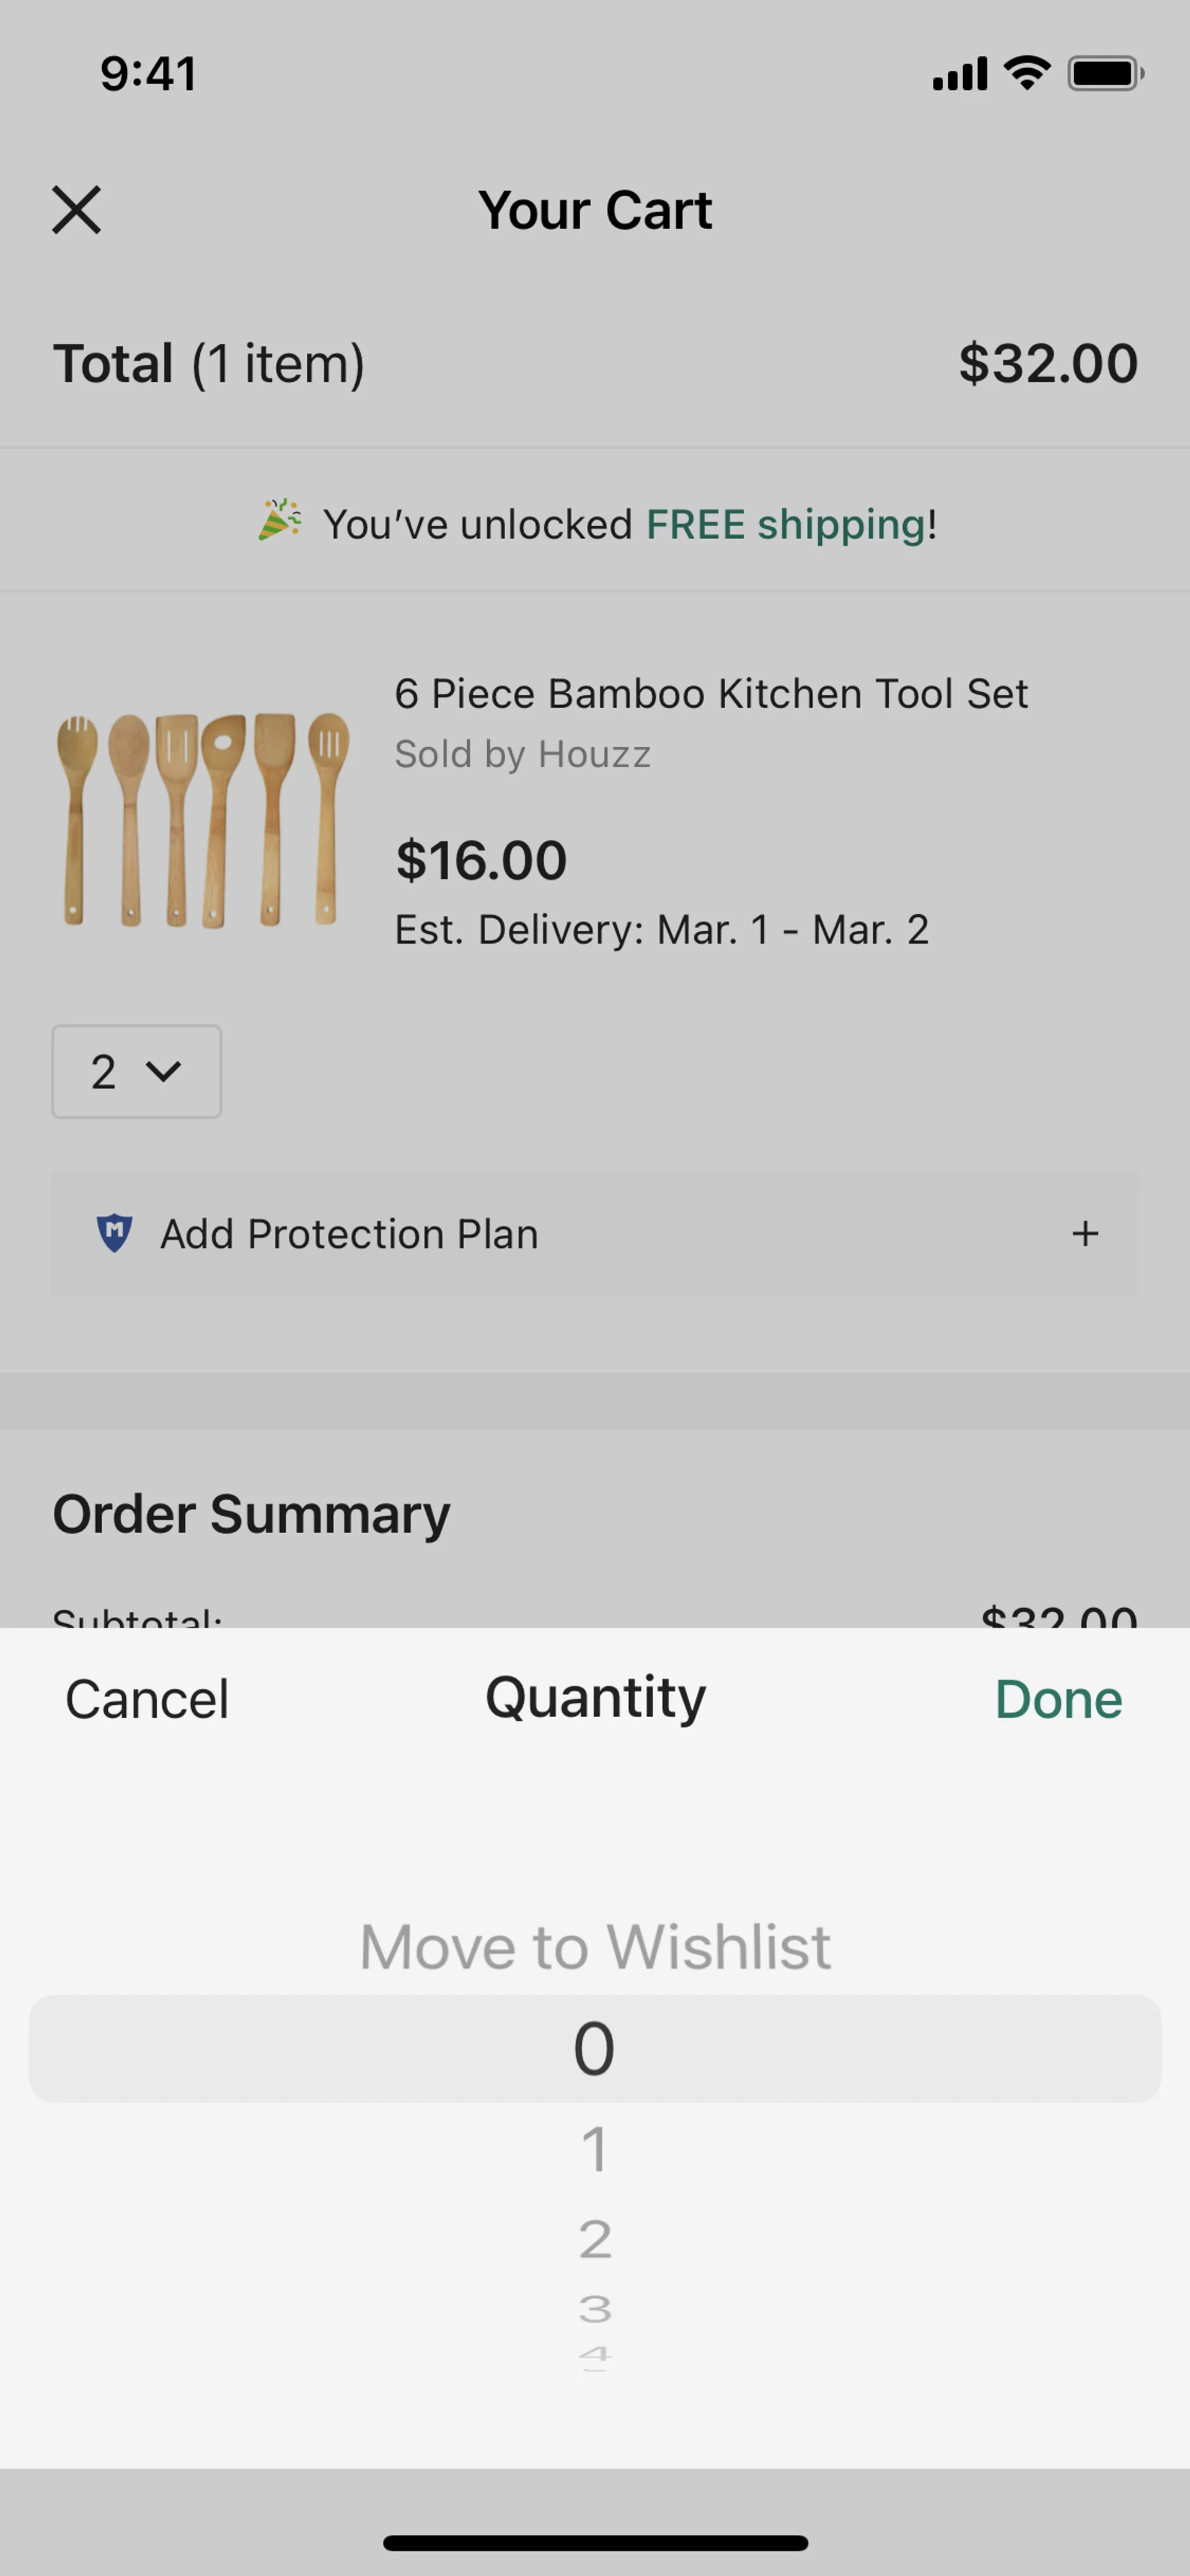Image resolution: width=1190 pixels, height=2576 pixels.
Task: Expand the Add Protection Plan row
Action: [x=1084, y=1233]
